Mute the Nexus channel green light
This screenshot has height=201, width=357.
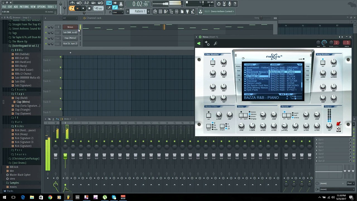[x=46, y=27]
